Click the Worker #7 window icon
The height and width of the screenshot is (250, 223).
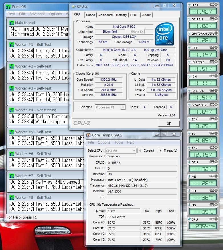[12, 176]
